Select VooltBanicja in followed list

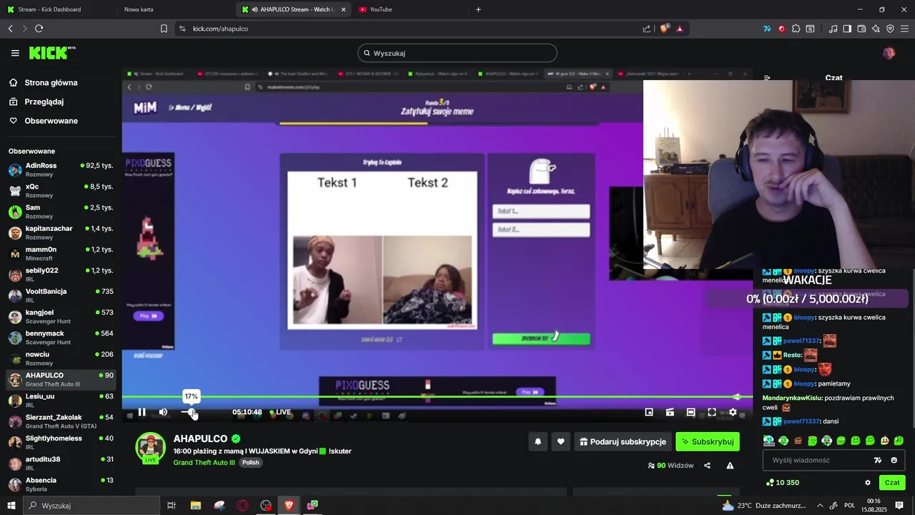(x=60, y=296)
